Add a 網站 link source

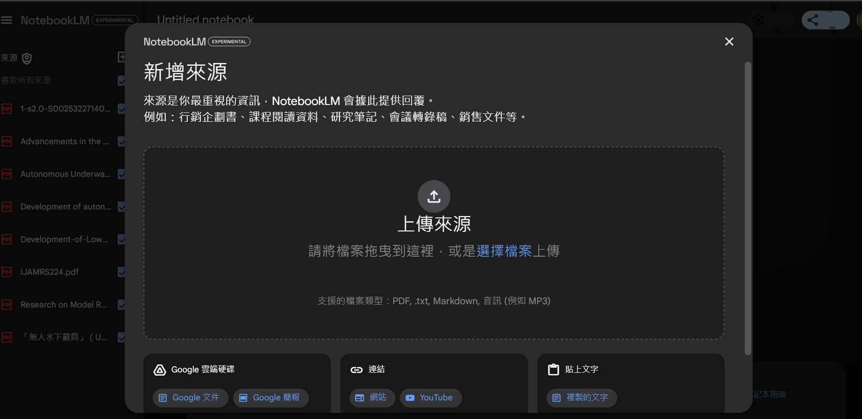point(372,398)
